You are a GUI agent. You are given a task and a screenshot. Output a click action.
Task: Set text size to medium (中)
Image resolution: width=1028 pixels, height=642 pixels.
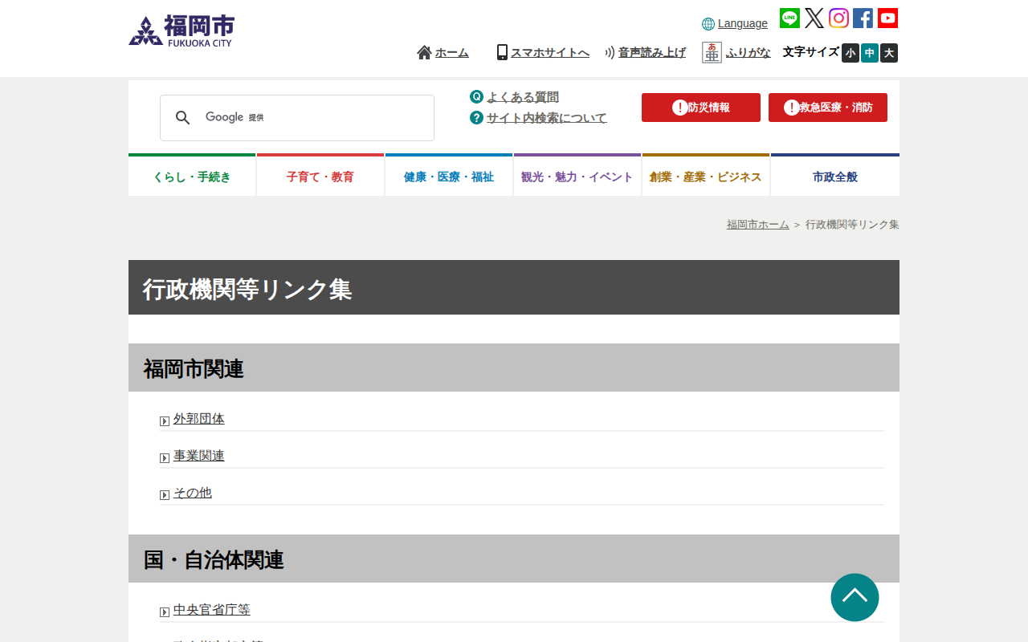pos(870,53)
